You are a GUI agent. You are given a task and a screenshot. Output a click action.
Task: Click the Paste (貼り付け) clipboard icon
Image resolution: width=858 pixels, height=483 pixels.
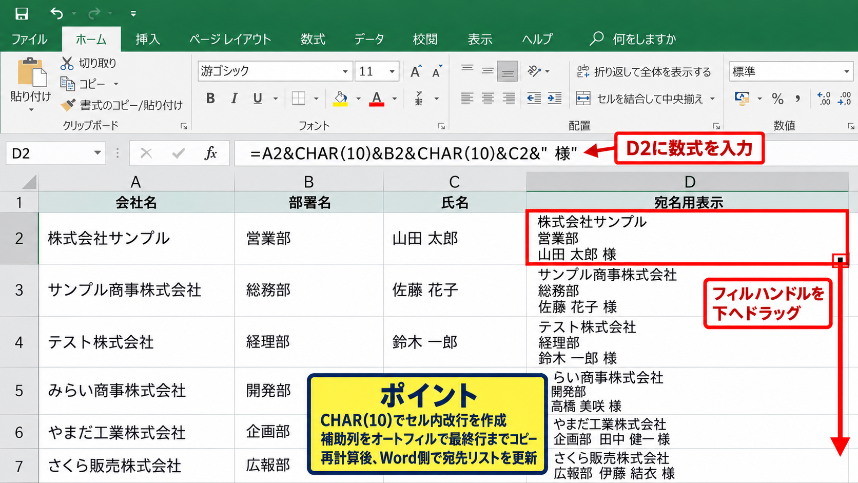tap(32, 73)
